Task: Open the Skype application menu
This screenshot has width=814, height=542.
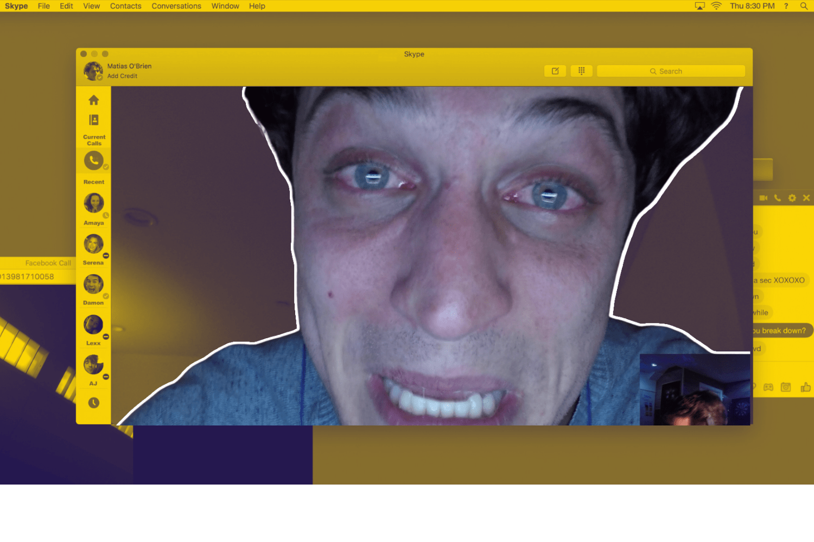Action: (x=16, y=6)
